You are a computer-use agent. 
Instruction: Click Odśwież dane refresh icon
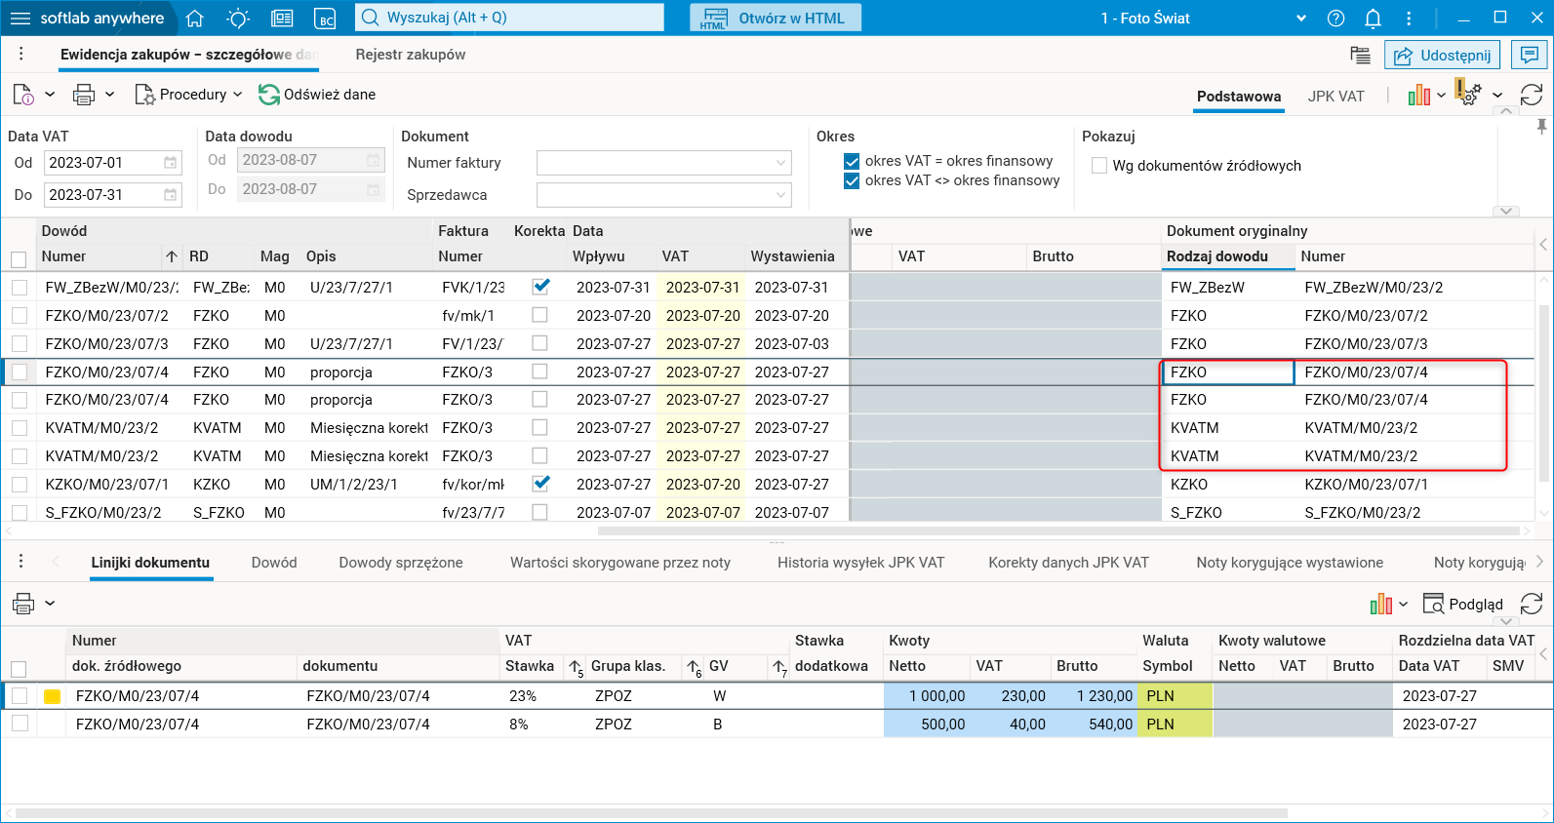pyautogui.click(x=268, y=95)
